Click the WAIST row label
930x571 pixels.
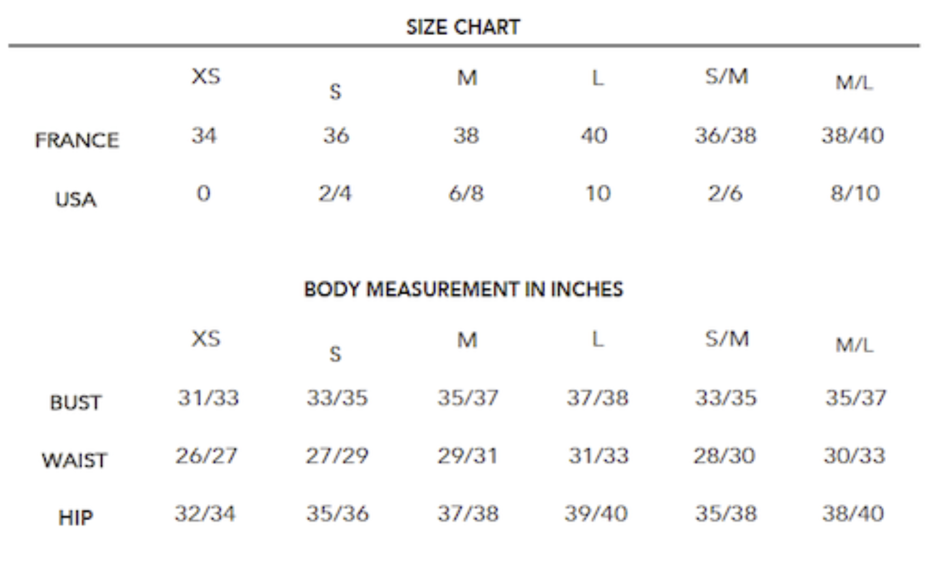(75, 460)
